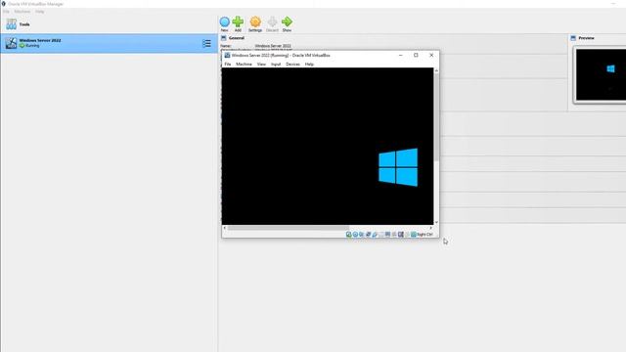
Task: Click the Preview section title
Action: click(x=586, y=38)
